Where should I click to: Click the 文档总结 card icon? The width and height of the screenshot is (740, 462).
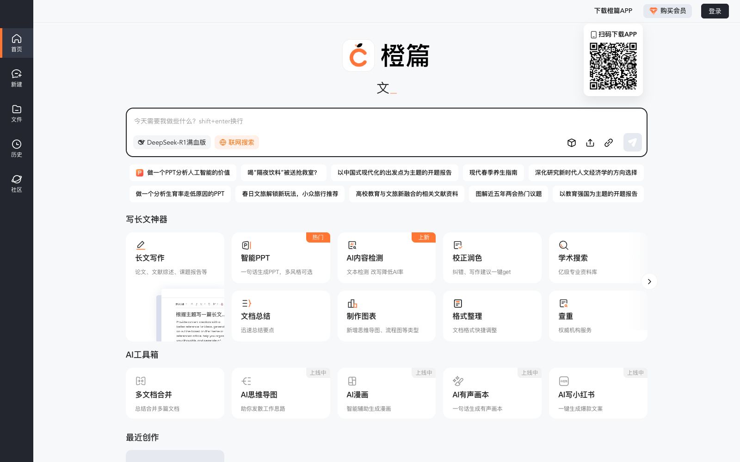tap(247, 304)
